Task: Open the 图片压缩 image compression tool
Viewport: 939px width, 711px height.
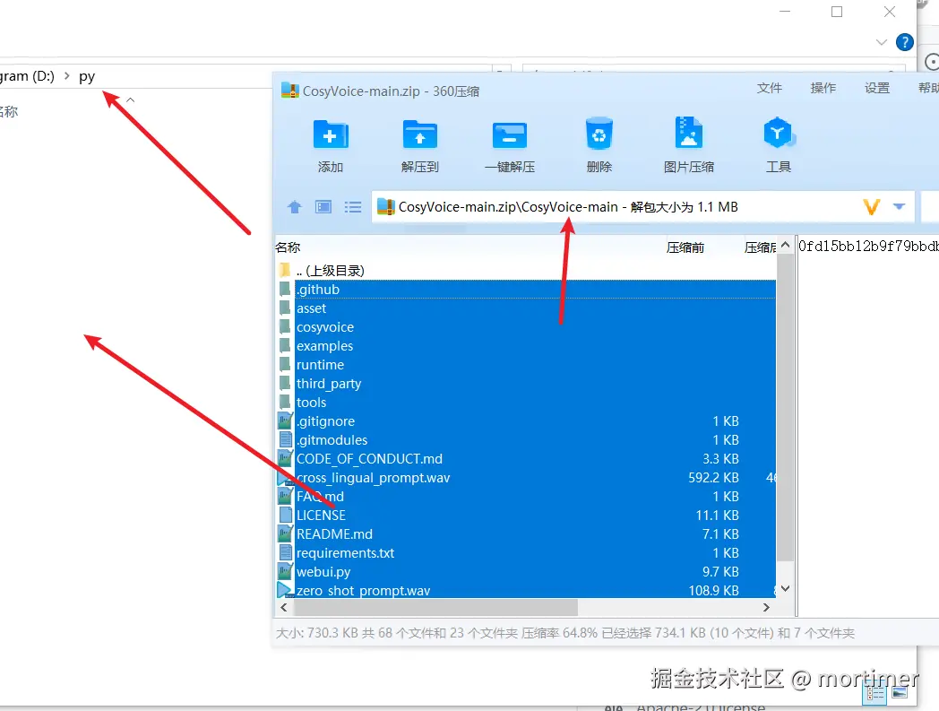Action: (689, 133)
